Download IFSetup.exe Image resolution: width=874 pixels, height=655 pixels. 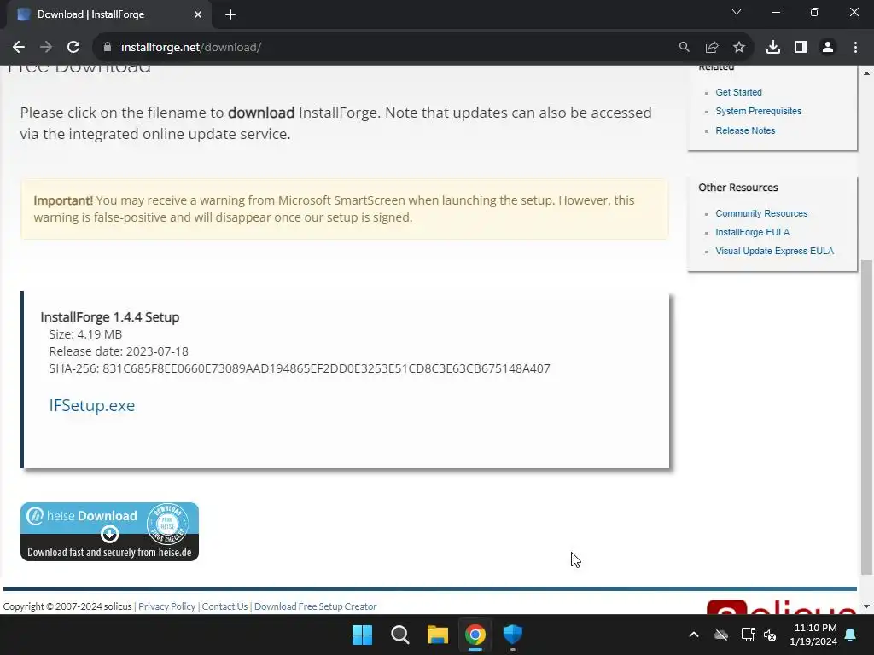92,405
